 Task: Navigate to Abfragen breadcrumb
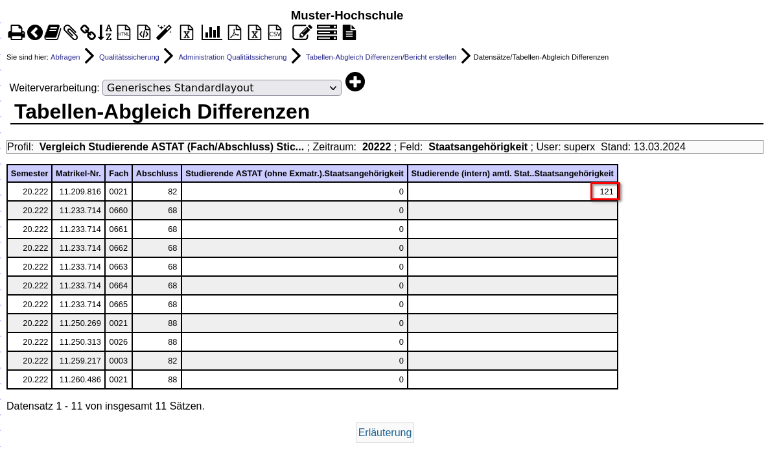pyautogui.click(x=65, y=57)
